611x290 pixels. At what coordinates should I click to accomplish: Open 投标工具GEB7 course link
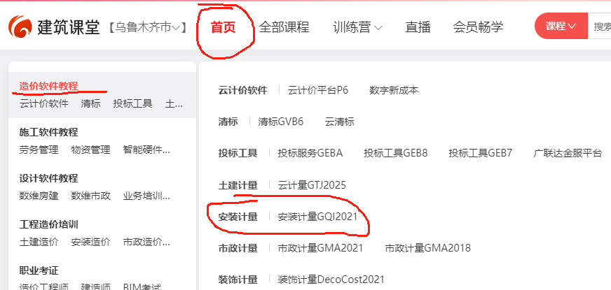[481, 153]
